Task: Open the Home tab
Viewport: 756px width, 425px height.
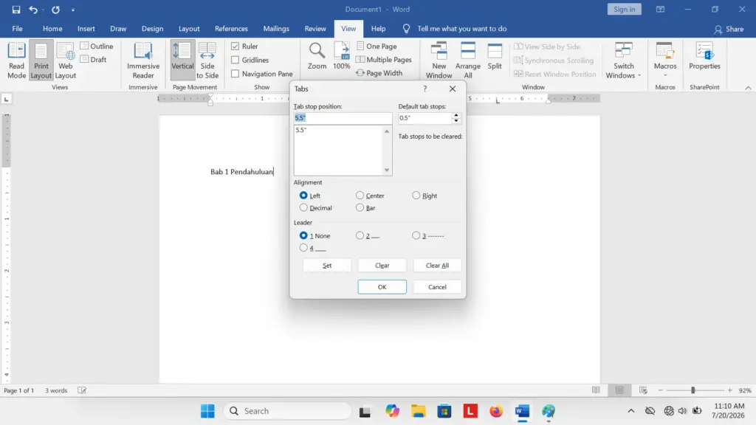Action: pyautogui.click(x=52, y=29)
